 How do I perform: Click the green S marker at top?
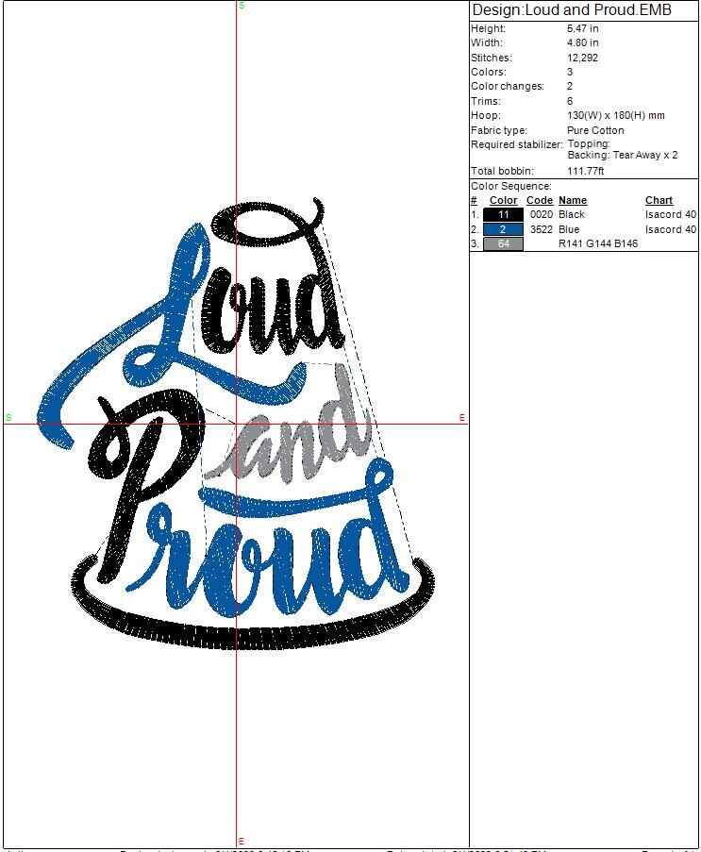pyautogui.click(x=242, y=6)
